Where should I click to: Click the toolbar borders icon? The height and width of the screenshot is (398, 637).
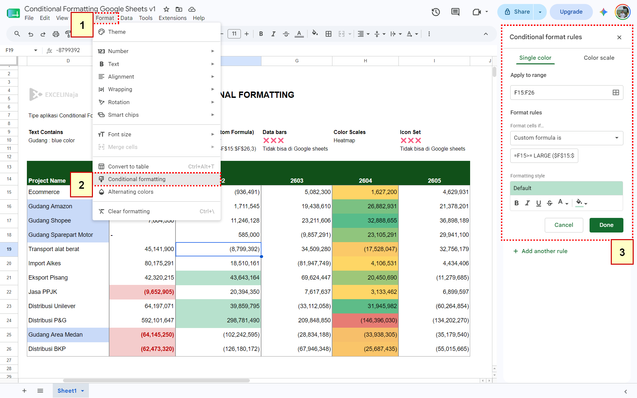coord(328,34)
